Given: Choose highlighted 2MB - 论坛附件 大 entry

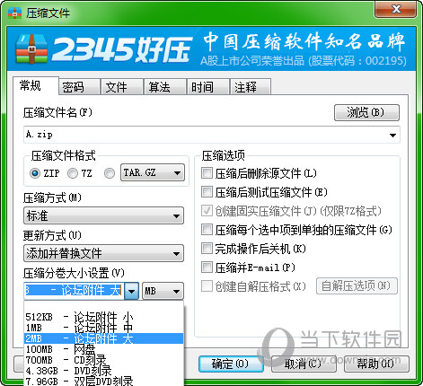Looking at the screenshot, I should (103, 338).
